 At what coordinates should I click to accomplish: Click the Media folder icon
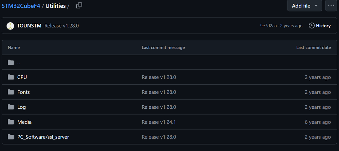11,122
